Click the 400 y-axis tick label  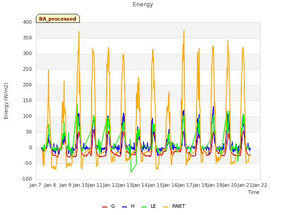(27, 22)
